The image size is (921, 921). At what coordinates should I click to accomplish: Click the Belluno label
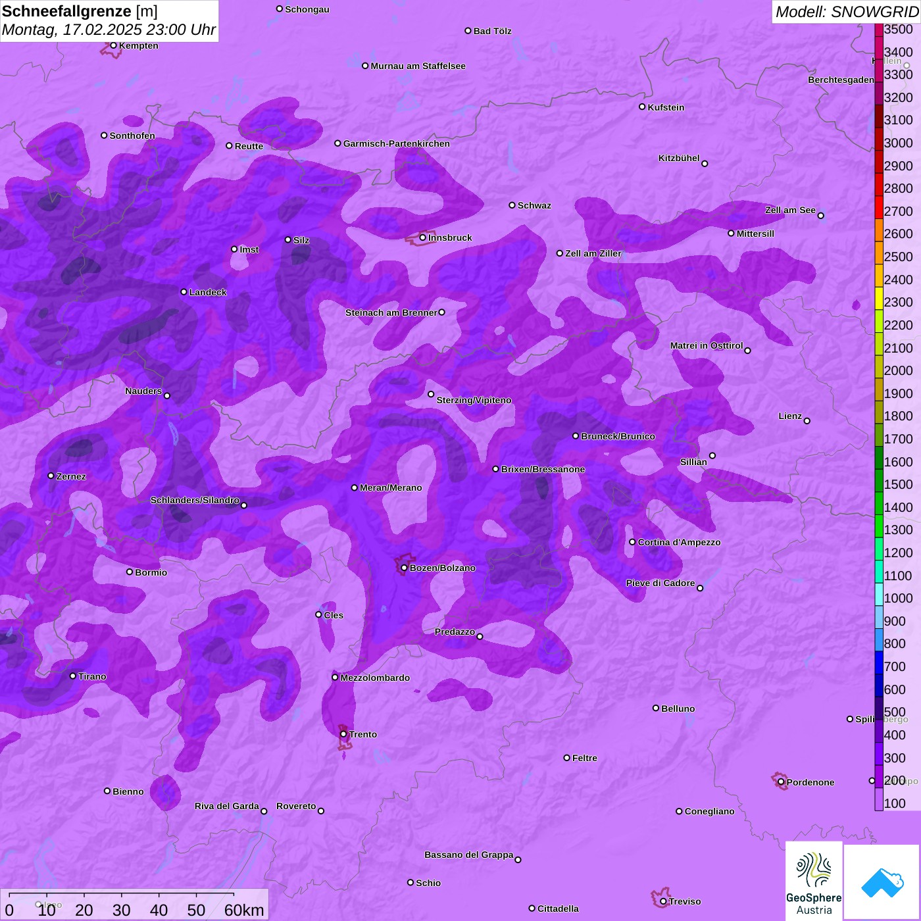tap(678, 709)
